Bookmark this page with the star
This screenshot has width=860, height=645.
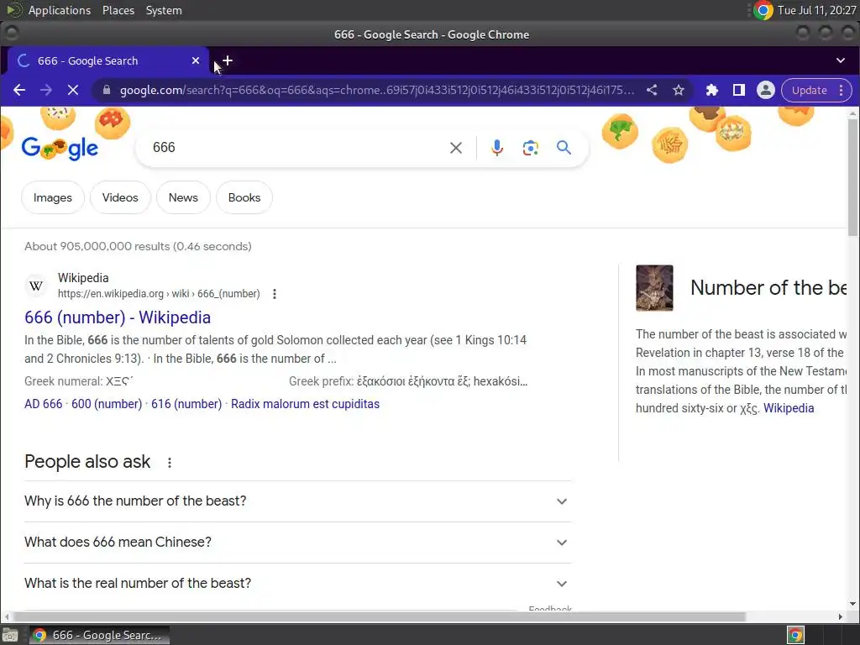click(x=679, y=90)
